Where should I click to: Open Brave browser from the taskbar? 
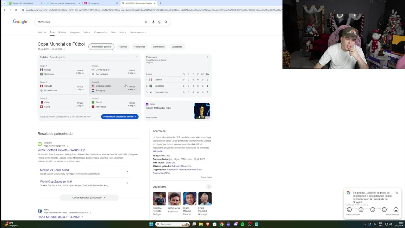pos(208,224)
